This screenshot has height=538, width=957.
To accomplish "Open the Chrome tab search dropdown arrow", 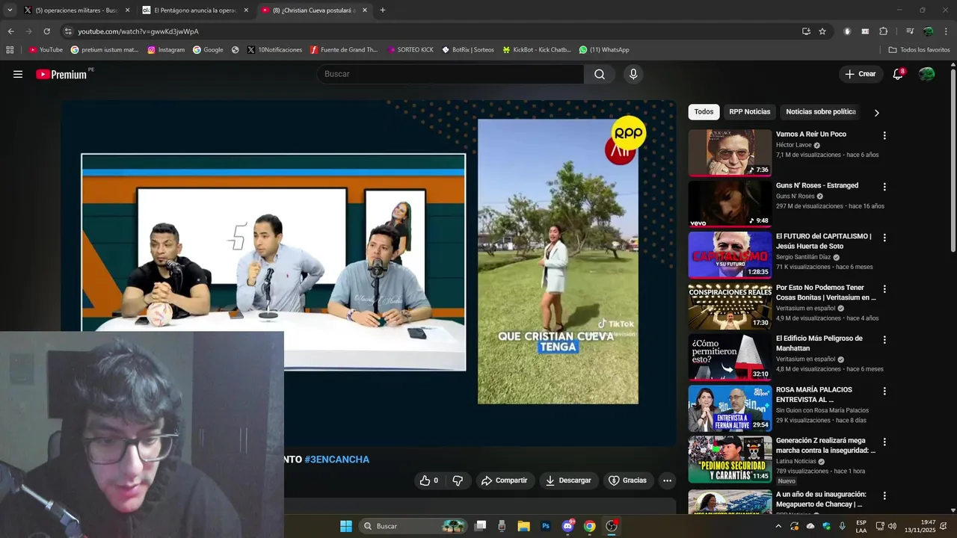I will point(10,10).
